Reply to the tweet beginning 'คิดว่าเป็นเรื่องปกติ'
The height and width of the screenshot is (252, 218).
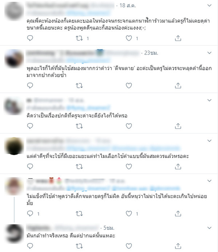[x=30, y=126]
